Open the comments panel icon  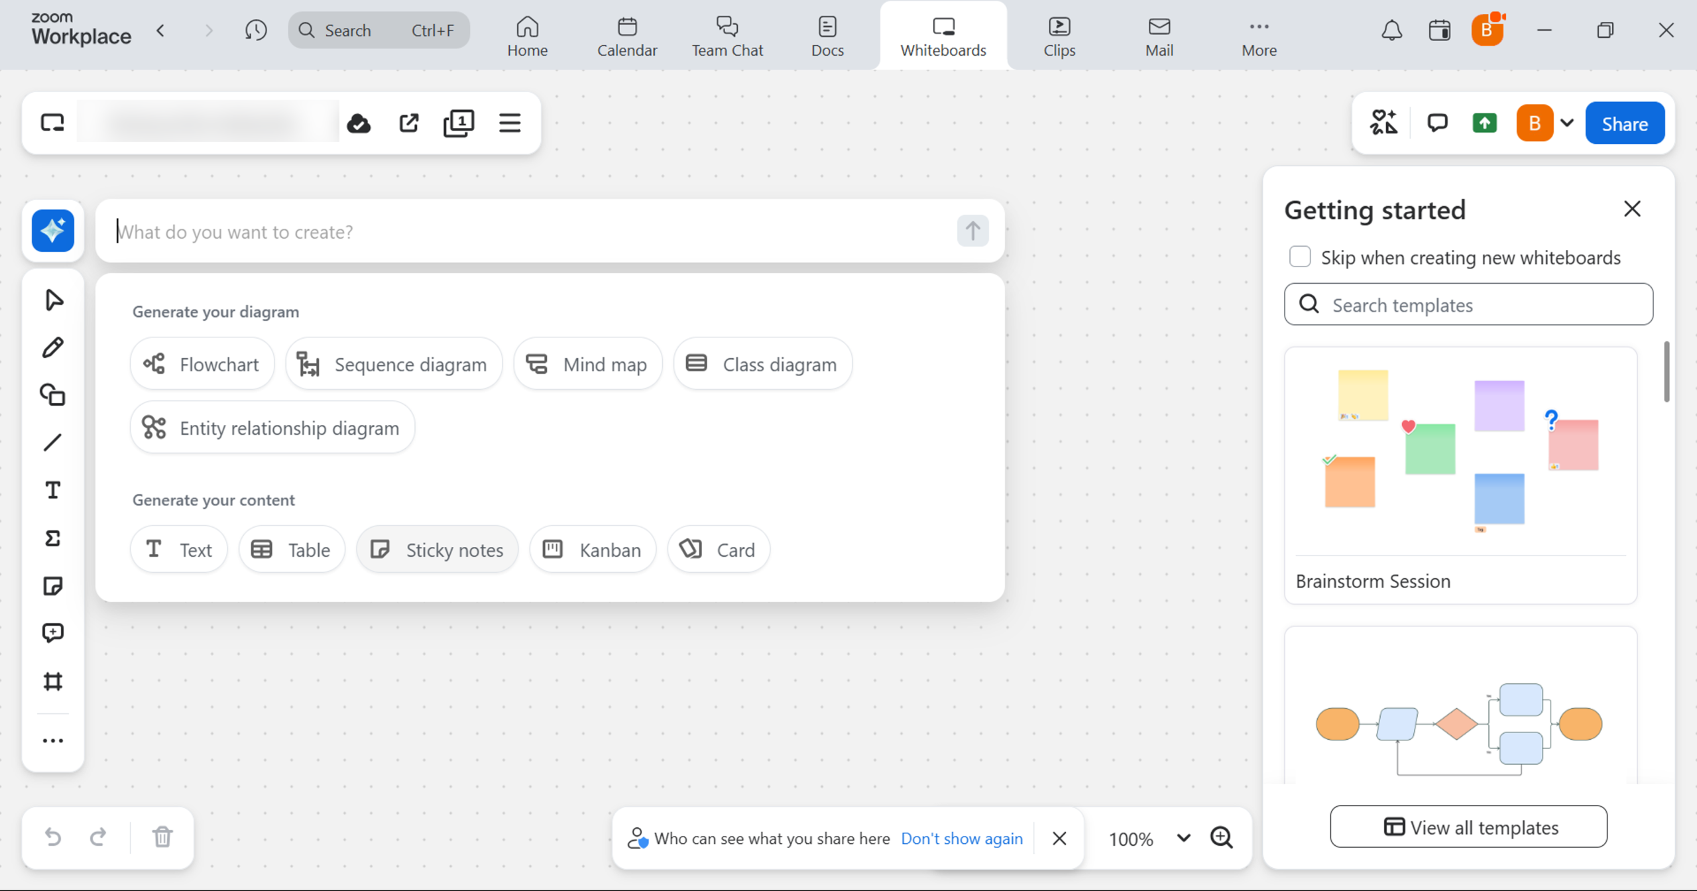1437,123
